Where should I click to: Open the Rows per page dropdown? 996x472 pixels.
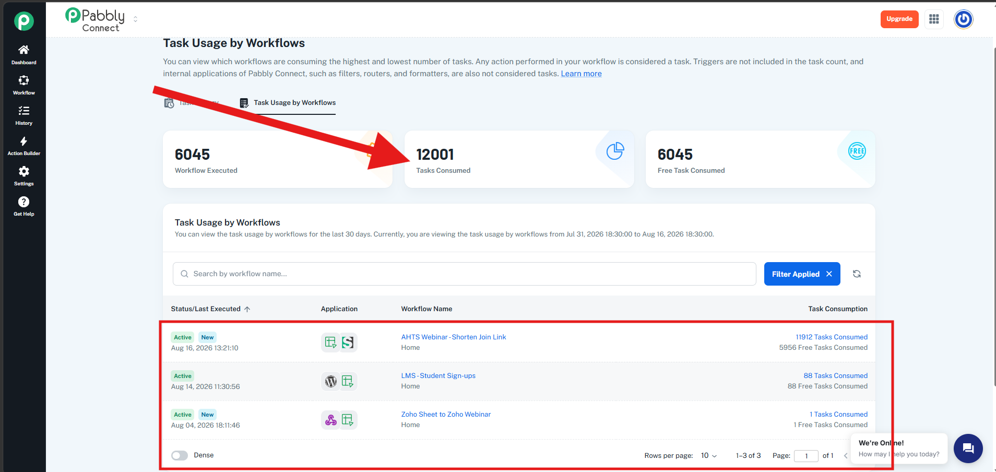[709, 456]
